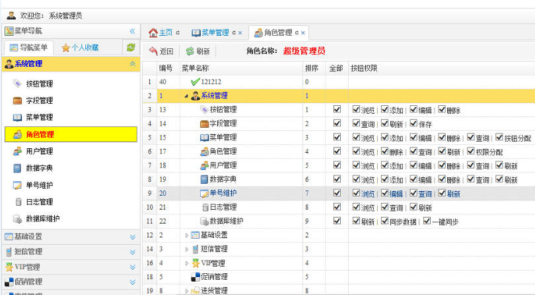Open 用户管理 in the sidebar

point(40,151)
